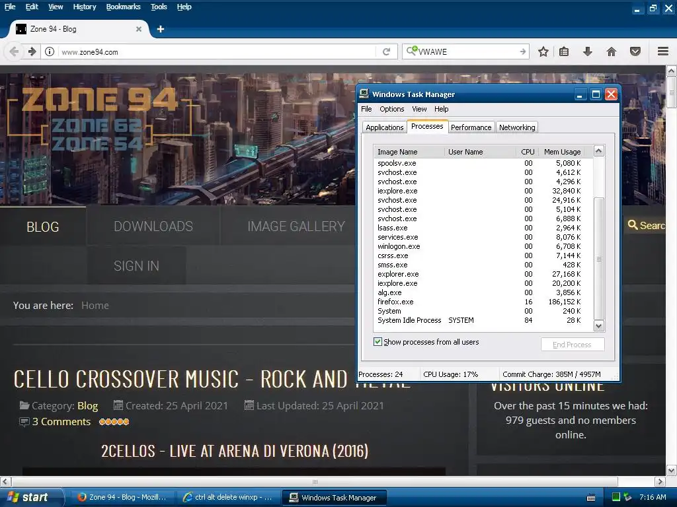This screenshot has height=507, width=677.
Task: Switch to the Networking tab
Action: [517, 127]
